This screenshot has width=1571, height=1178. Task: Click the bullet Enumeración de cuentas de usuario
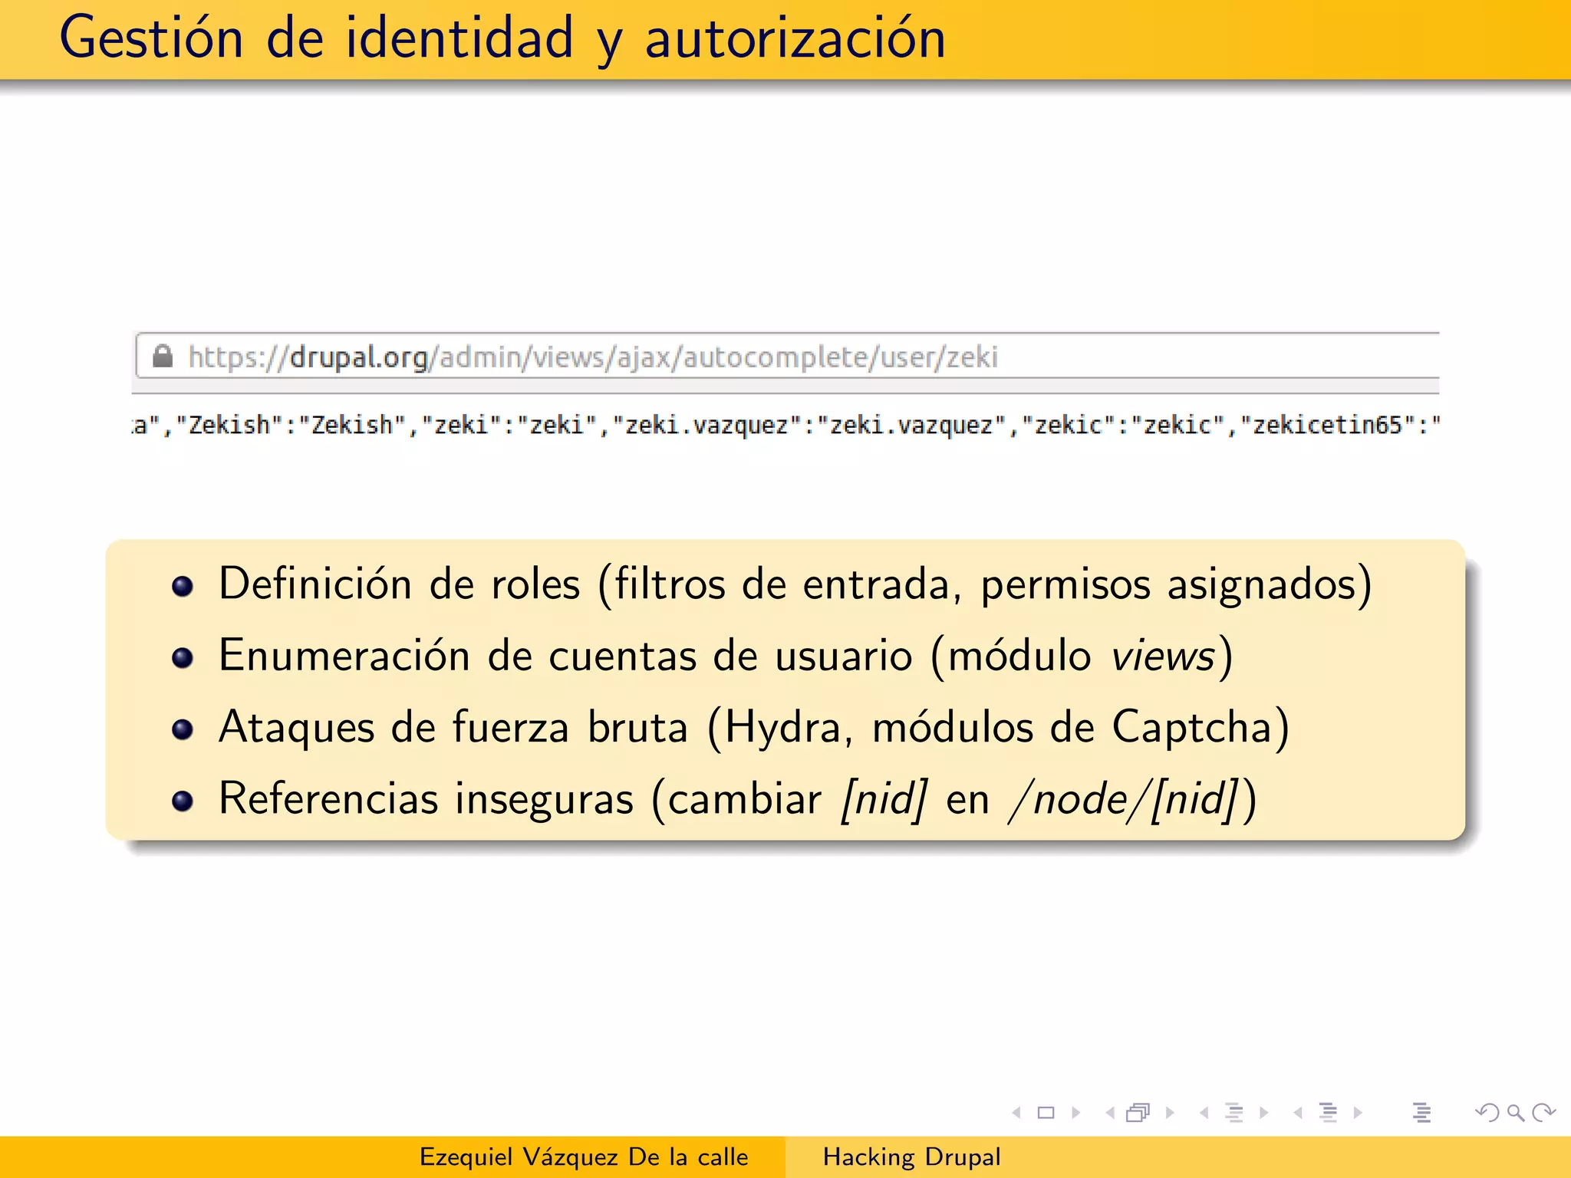click(726, 656)
